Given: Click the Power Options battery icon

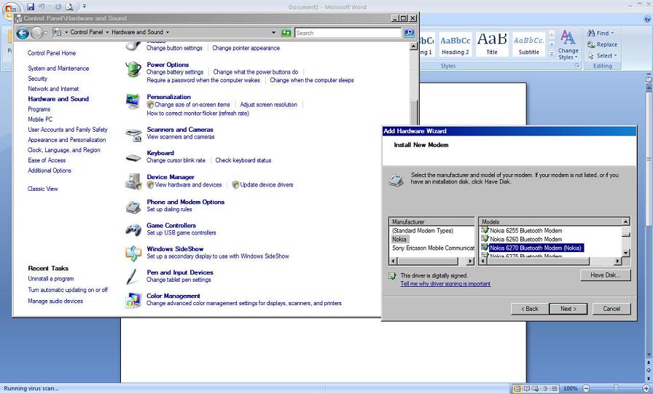Looking at the screenshot, I should pos(133,69).
